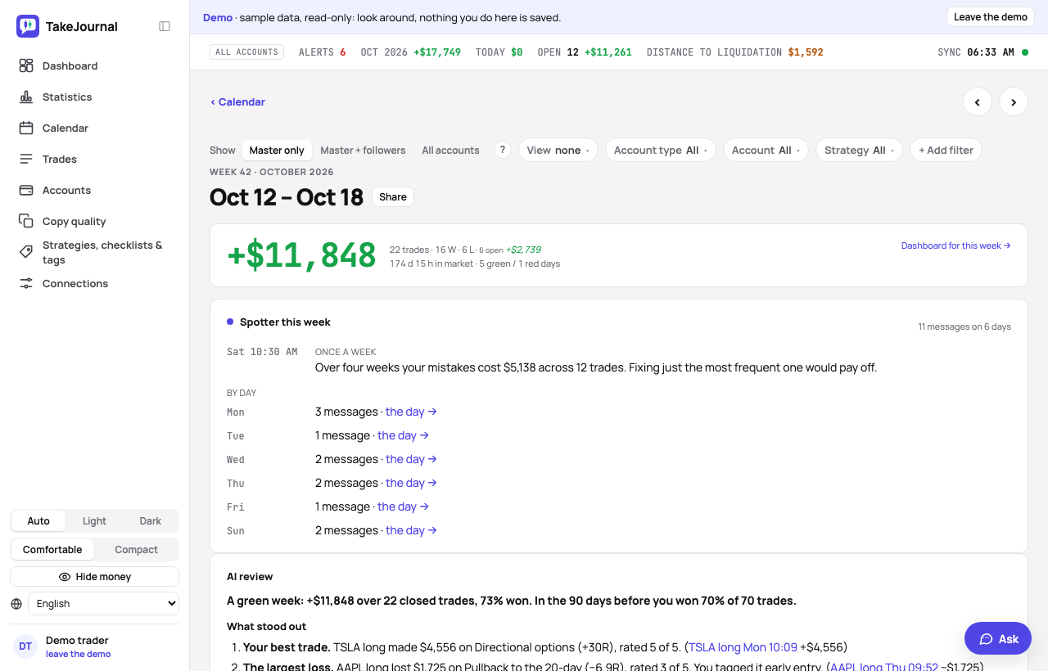The height and width of the screenshot is (671, 1048).
Task: Open TSLA long Mon 10:09 trade link
Action: click(743, 647)
